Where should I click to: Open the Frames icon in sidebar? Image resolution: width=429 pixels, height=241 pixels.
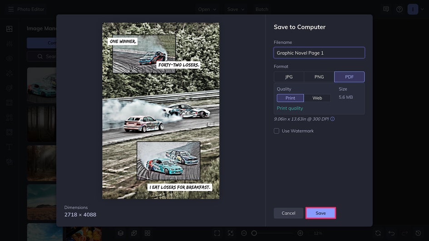(9, 103)
